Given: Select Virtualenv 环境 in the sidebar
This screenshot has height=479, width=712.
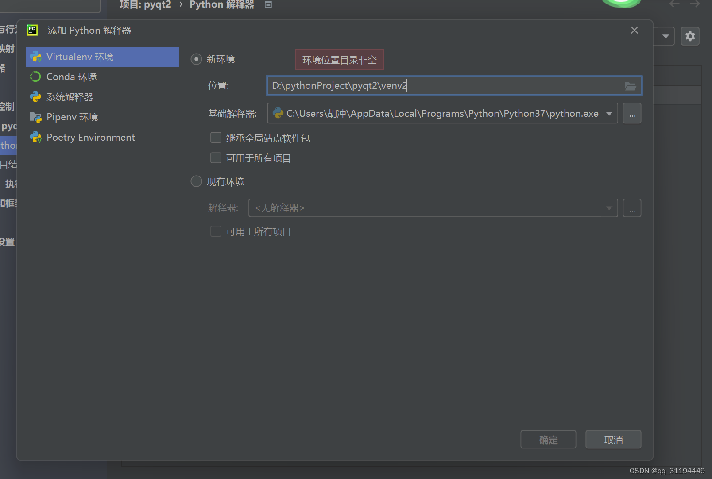Looking at the screenshot, I should point(103,57).
